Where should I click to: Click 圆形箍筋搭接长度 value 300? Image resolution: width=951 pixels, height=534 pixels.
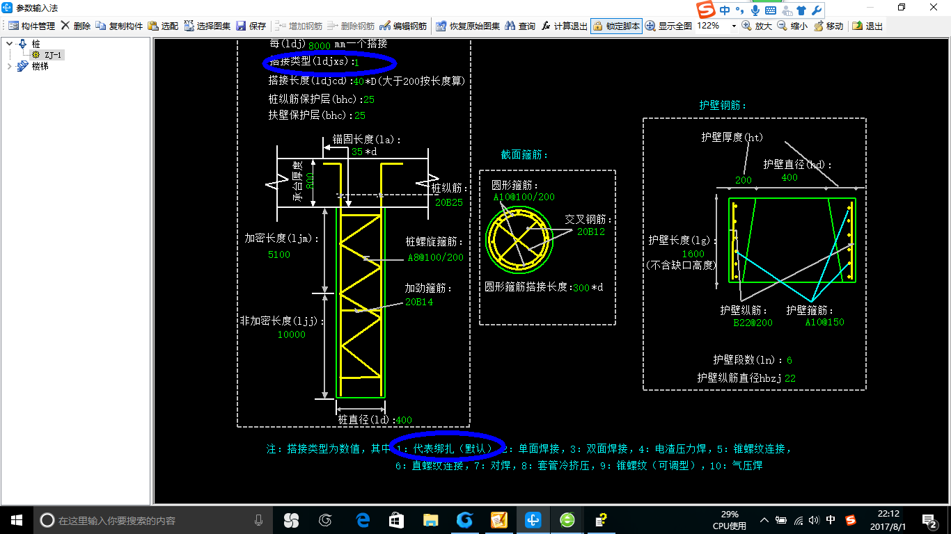tap(581, 287)
